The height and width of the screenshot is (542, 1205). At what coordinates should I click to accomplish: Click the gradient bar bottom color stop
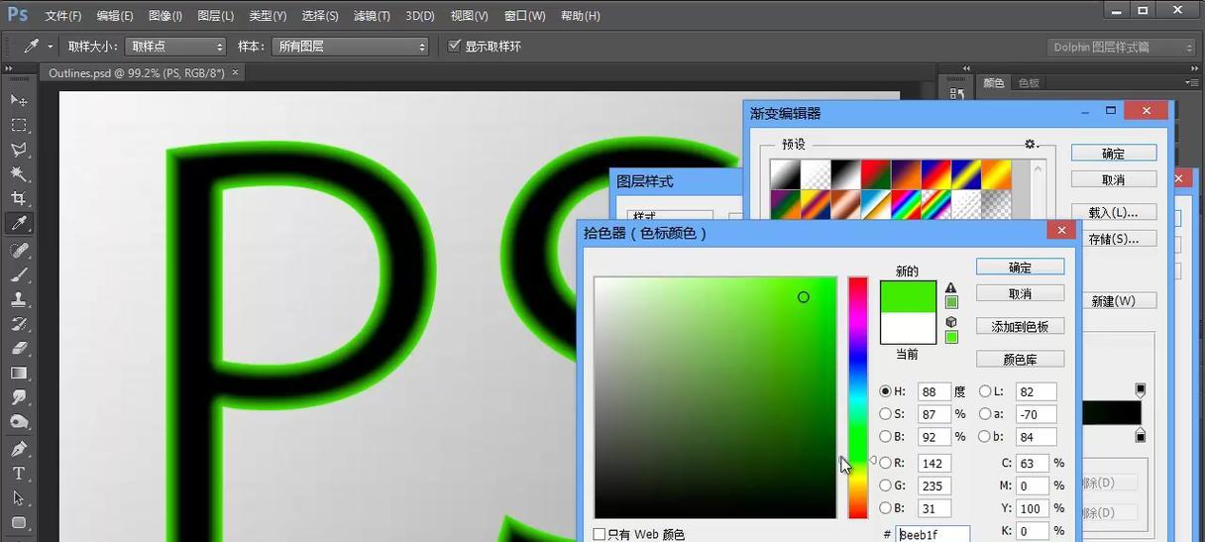pyautogui.click(x=1141, y=435)
